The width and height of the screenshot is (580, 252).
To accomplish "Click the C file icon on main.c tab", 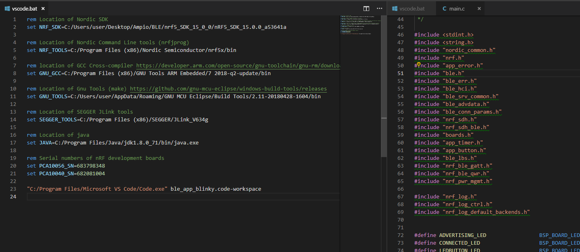I will click(444, 9).
